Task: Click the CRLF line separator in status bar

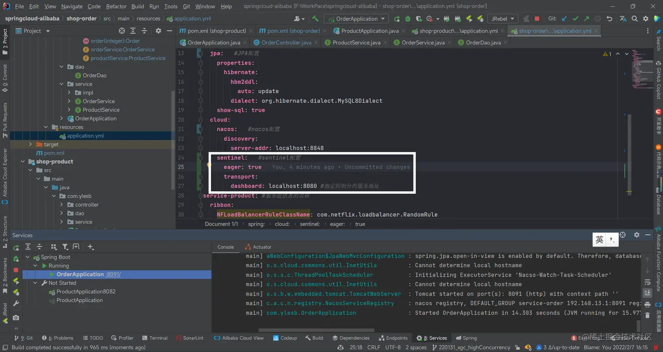Action: point(374,348)
